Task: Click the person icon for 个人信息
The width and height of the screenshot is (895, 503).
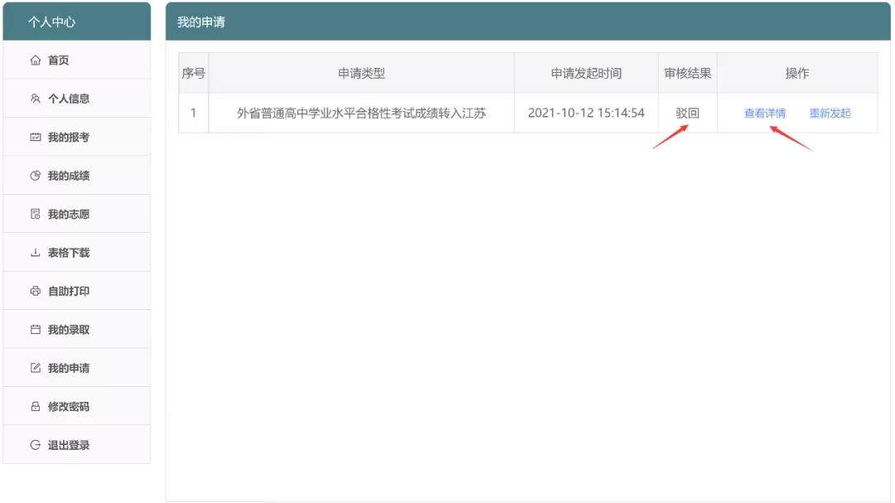Action: (35, 99)
